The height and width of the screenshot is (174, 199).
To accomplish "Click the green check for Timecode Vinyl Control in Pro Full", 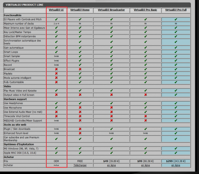I will pyautogui.click(x=176, y=116).
